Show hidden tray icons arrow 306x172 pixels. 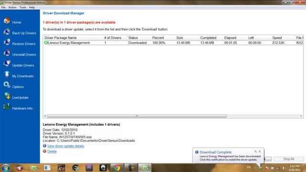(x=255, y=168)
